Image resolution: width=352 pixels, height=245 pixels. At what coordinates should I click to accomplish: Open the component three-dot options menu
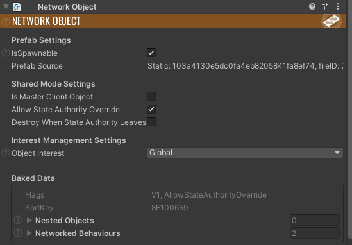(338, 6)
